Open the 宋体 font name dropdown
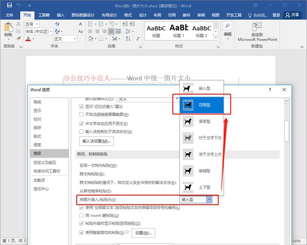Screen dimensions: 307x245 (51, 31)
